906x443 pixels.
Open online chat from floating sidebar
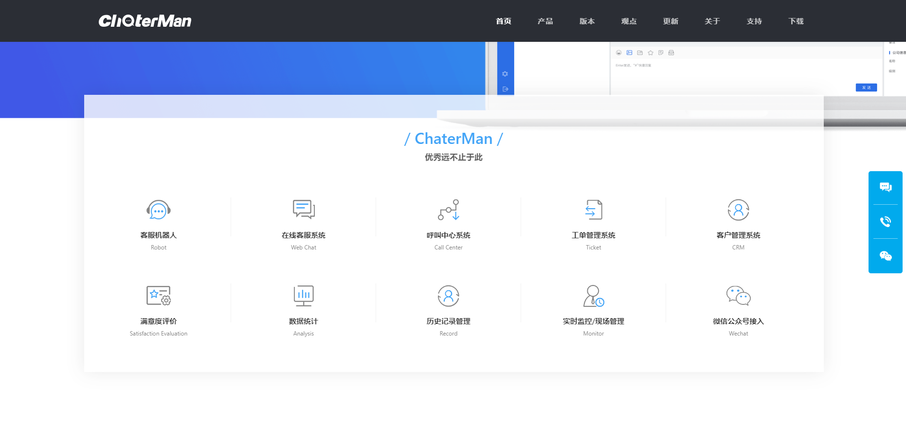pos(886,187)
